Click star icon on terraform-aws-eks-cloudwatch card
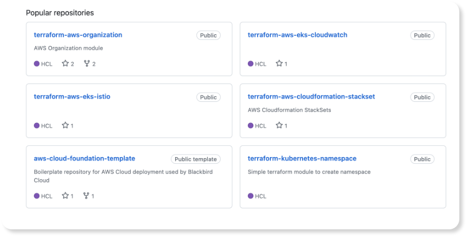Image resolution: width=467 pixels, height=237 pixels. pyautogui.click(x=279, y=63)
